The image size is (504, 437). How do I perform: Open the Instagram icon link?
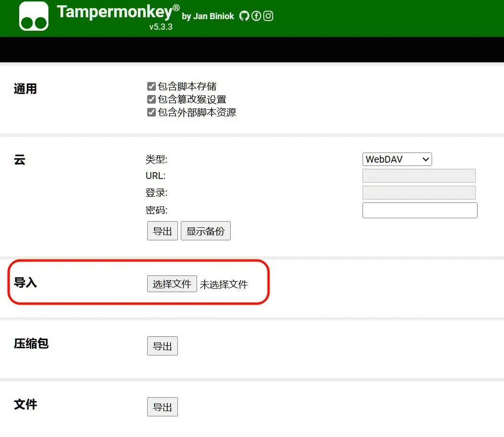(268, 16)
